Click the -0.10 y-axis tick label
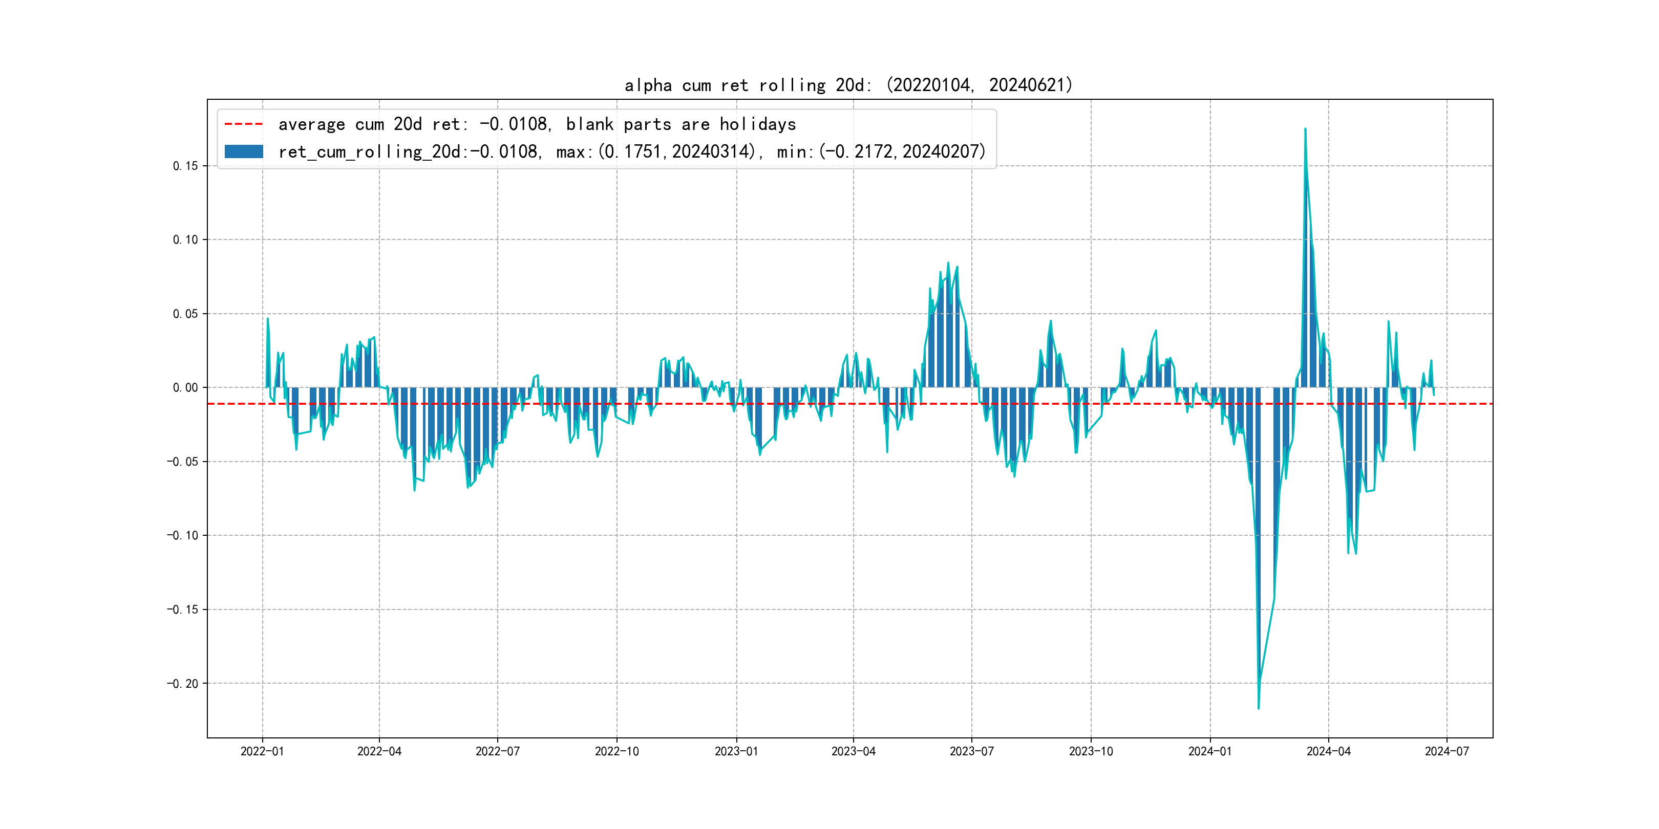The image size is (1659, 829). (x=183, y=535)
